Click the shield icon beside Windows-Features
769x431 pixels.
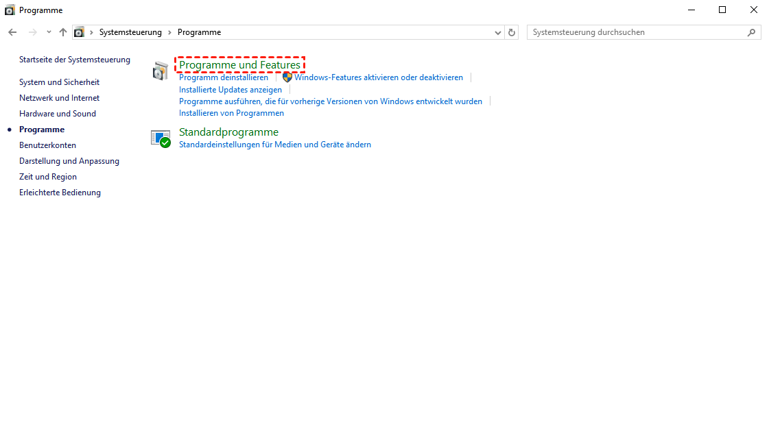tap(287, 77)
